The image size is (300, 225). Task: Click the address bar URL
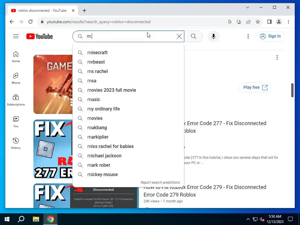click(98, 22)
